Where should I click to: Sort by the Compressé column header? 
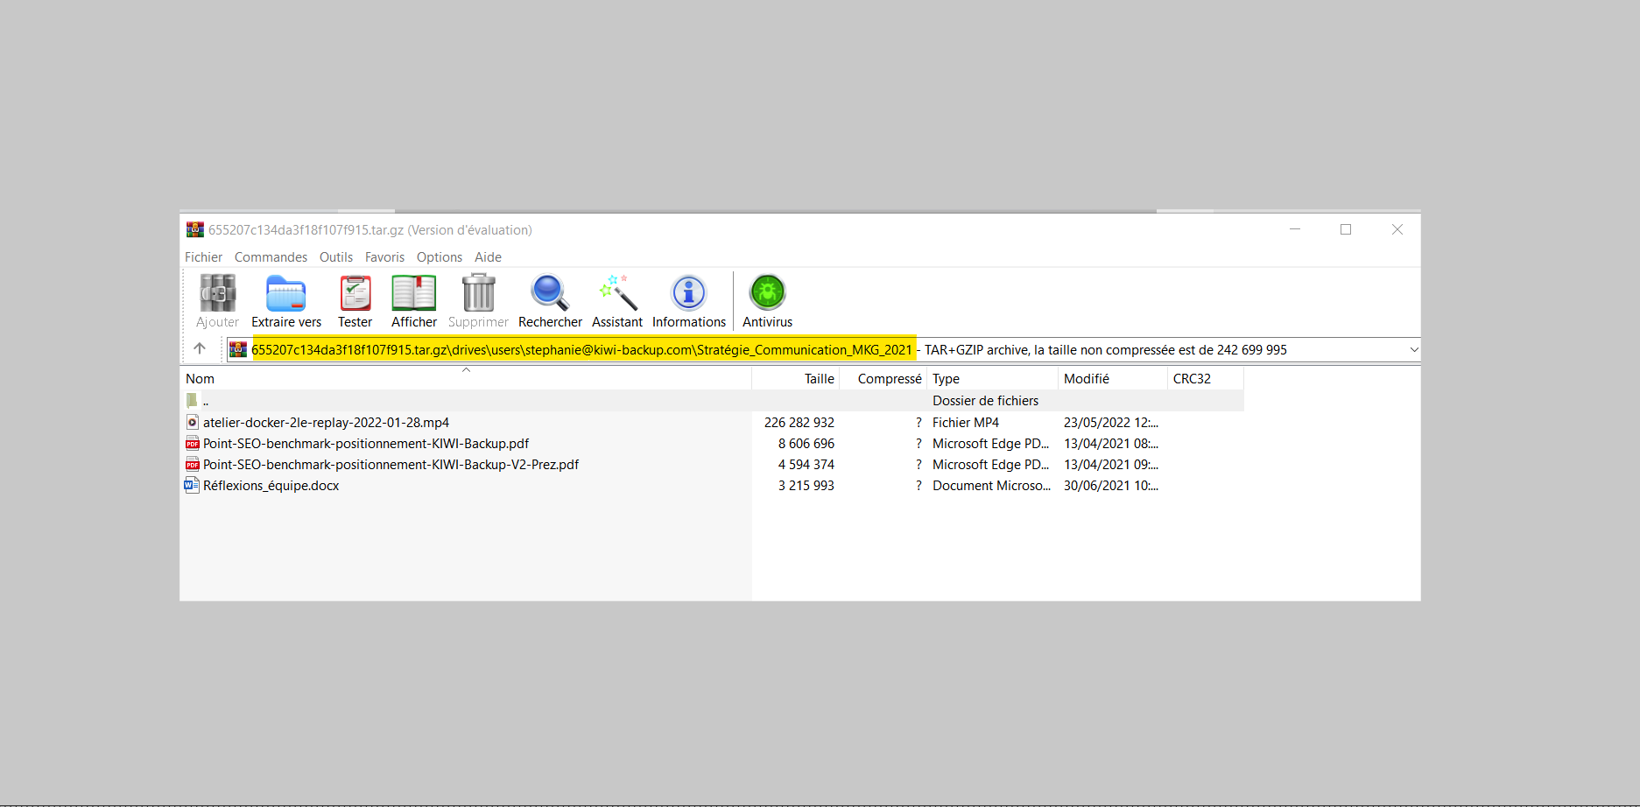[883, 379]
